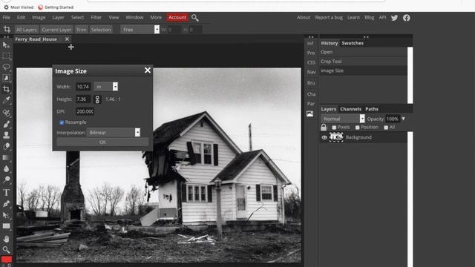Toggle the lock All checkbox
The width and height of the screenshot is (475, 267).
(386, 128)
